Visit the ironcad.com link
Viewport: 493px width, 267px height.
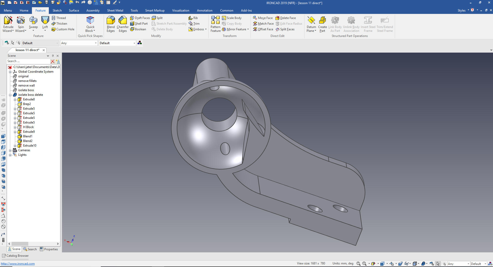click(18, 264)
